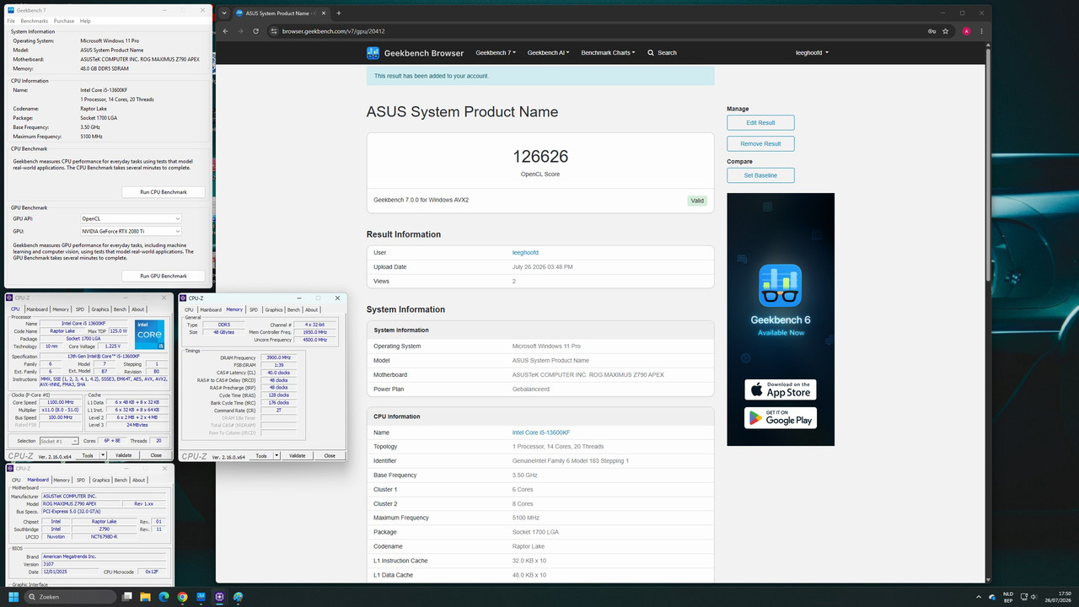This screenshot has height=607, width=1079.
Task: Click the Geekbench 7 window title icon
Action: click(12, 10)
